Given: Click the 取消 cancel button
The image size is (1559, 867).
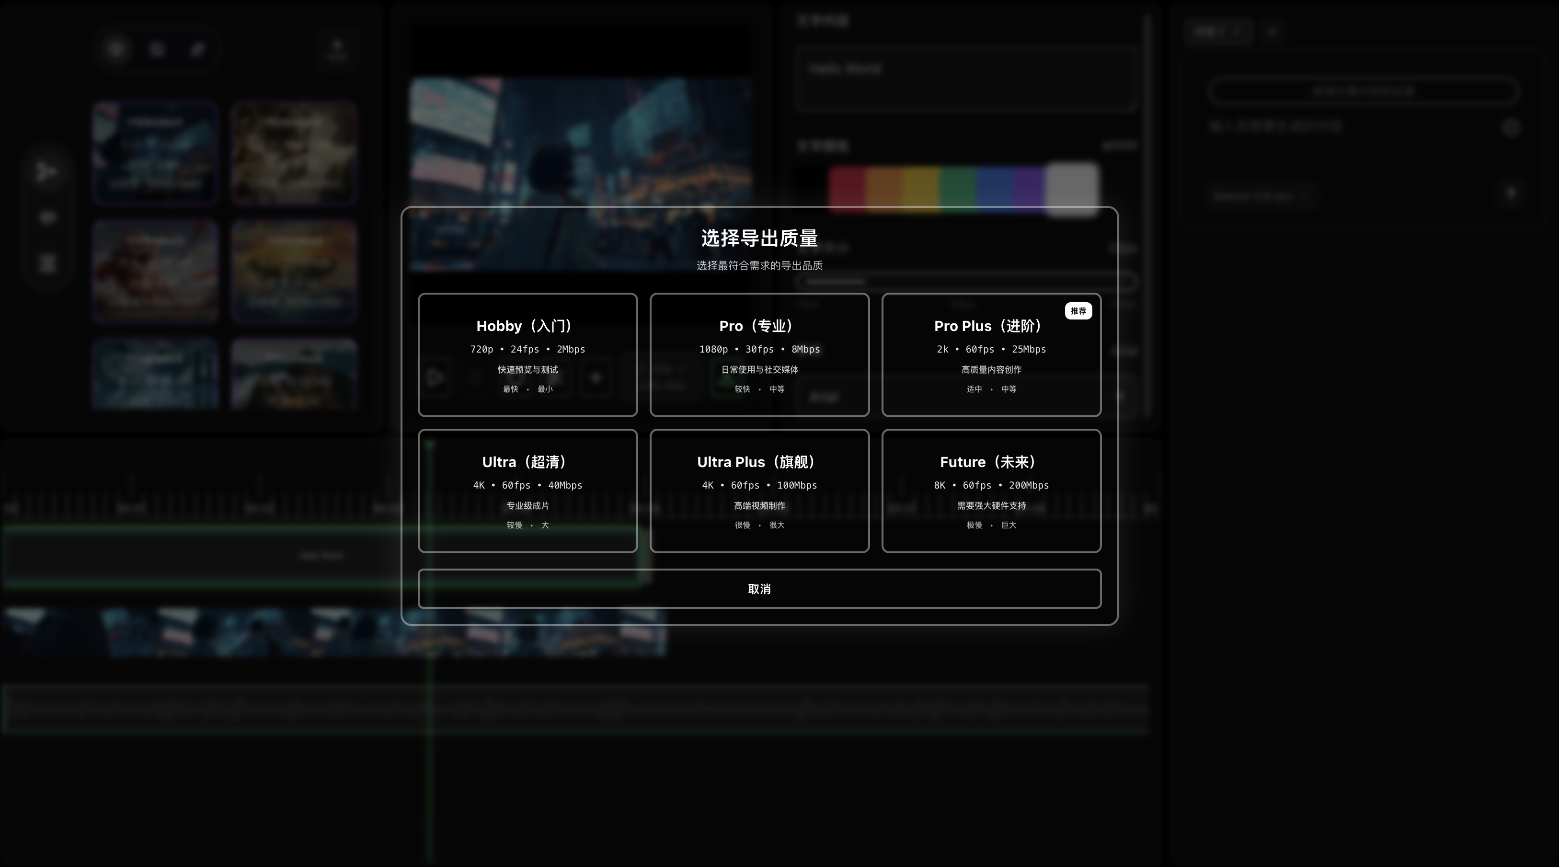Looking at the screenshot, I should click(x=759, y=589).
